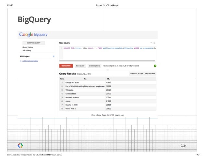Click into the SQL query text editor
This screenshot has width=207, height=160.
pyautogui.click(x=108, y=53)
